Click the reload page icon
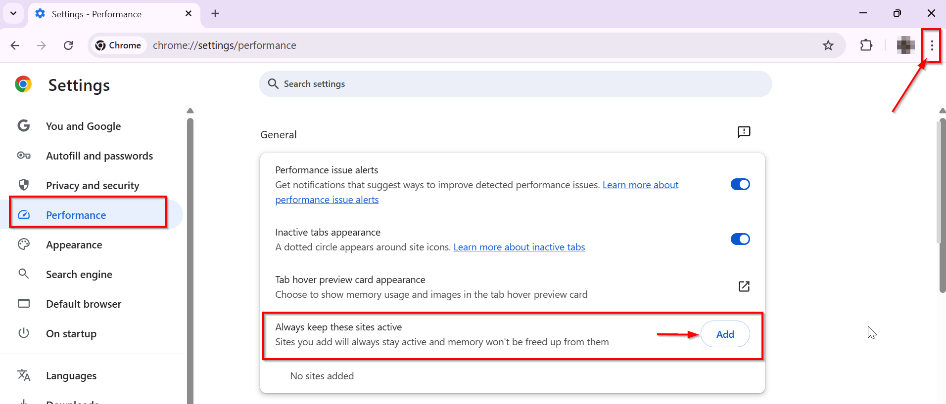Viewport: 946px width, 404px height. pyautogui.click(x=68, y=45)
